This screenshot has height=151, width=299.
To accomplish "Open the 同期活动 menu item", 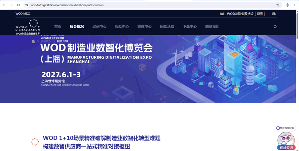I will point(167,26).
